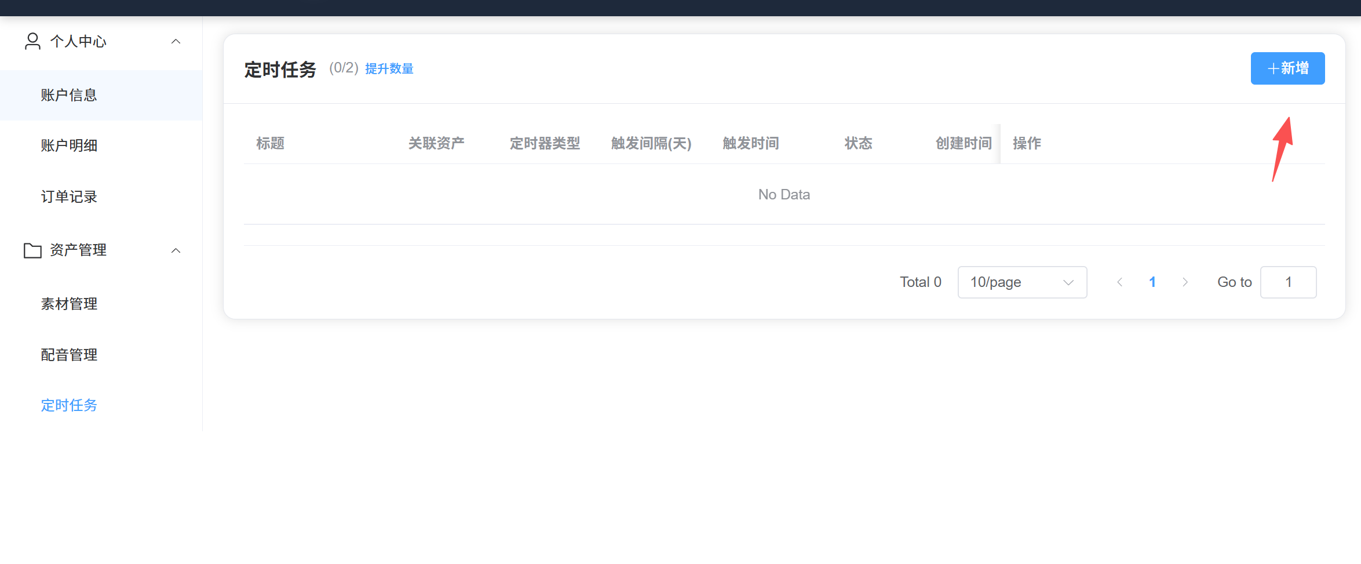
Task: Click the folder icon beside 资产管理
Action: coord(32,250)
